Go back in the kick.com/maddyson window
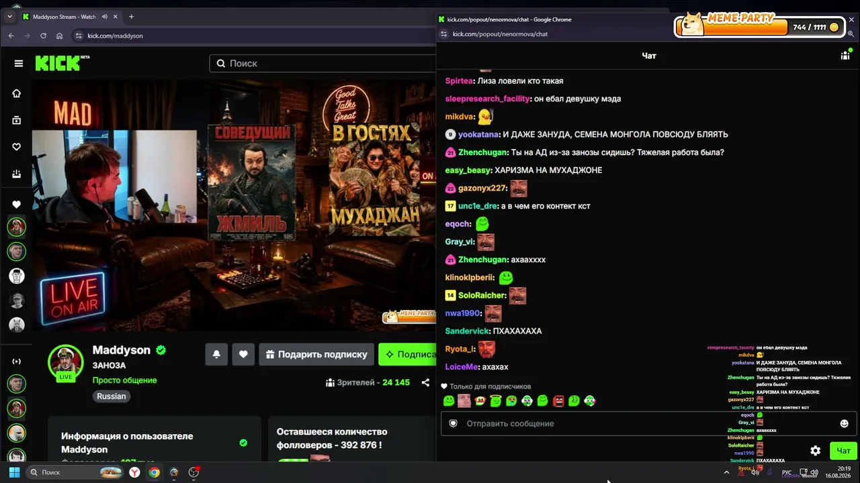The height and width of the screenshot is (483, 860). click(11, 36)
